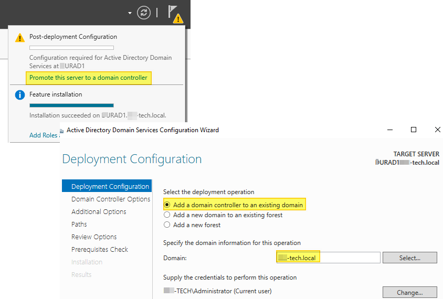Image resolution: width=443 pixels, height=299 pixels.
Task: Open the Review Options step
Action: pyautogui.click(x=94, y=237)
